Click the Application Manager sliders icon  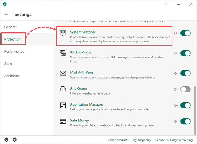63,105
